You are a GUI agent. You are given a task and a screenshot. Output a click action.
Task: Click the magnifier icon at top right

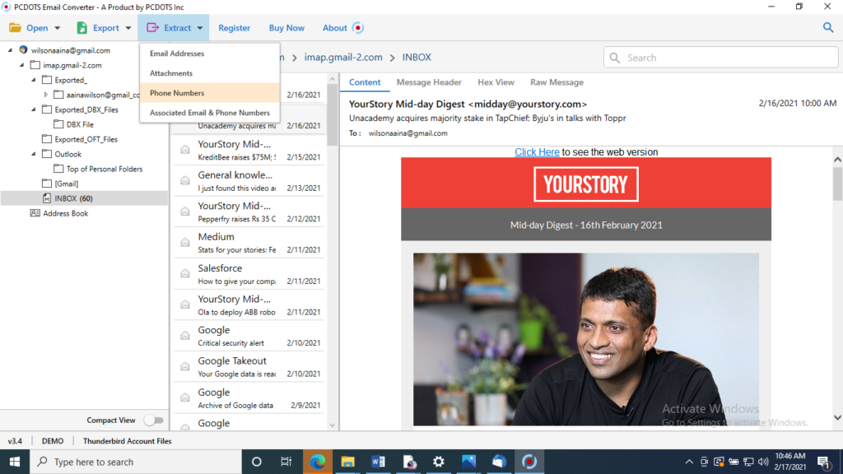[828, 27]
